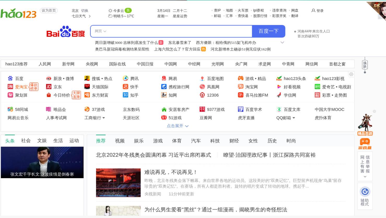The width and height of the screenshot is (386, 218).
Task: Click the 58同城 icon
Action: (x=10, y=109)
